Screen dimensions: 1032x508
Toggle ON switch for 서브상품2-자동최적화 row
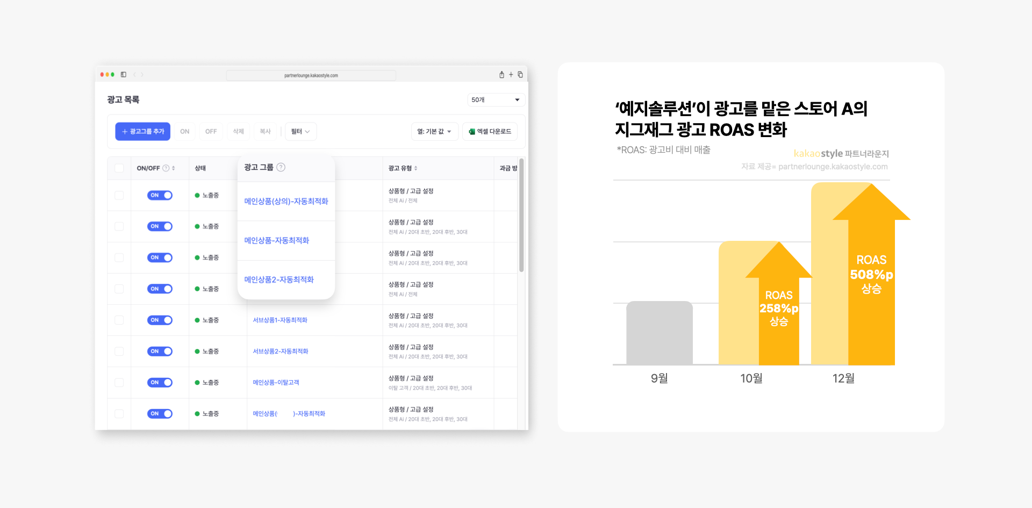160,352
